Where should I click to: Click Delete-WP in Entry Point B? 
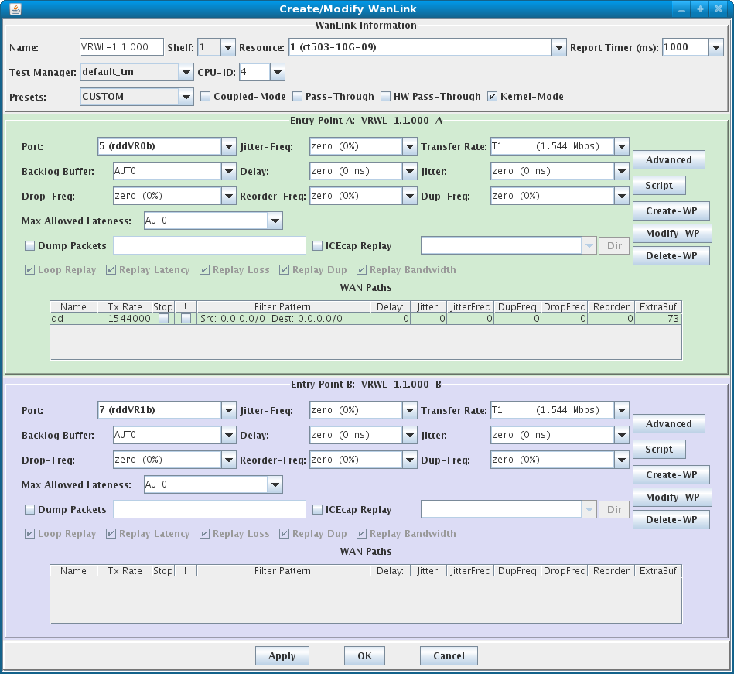tap(671, 519)
